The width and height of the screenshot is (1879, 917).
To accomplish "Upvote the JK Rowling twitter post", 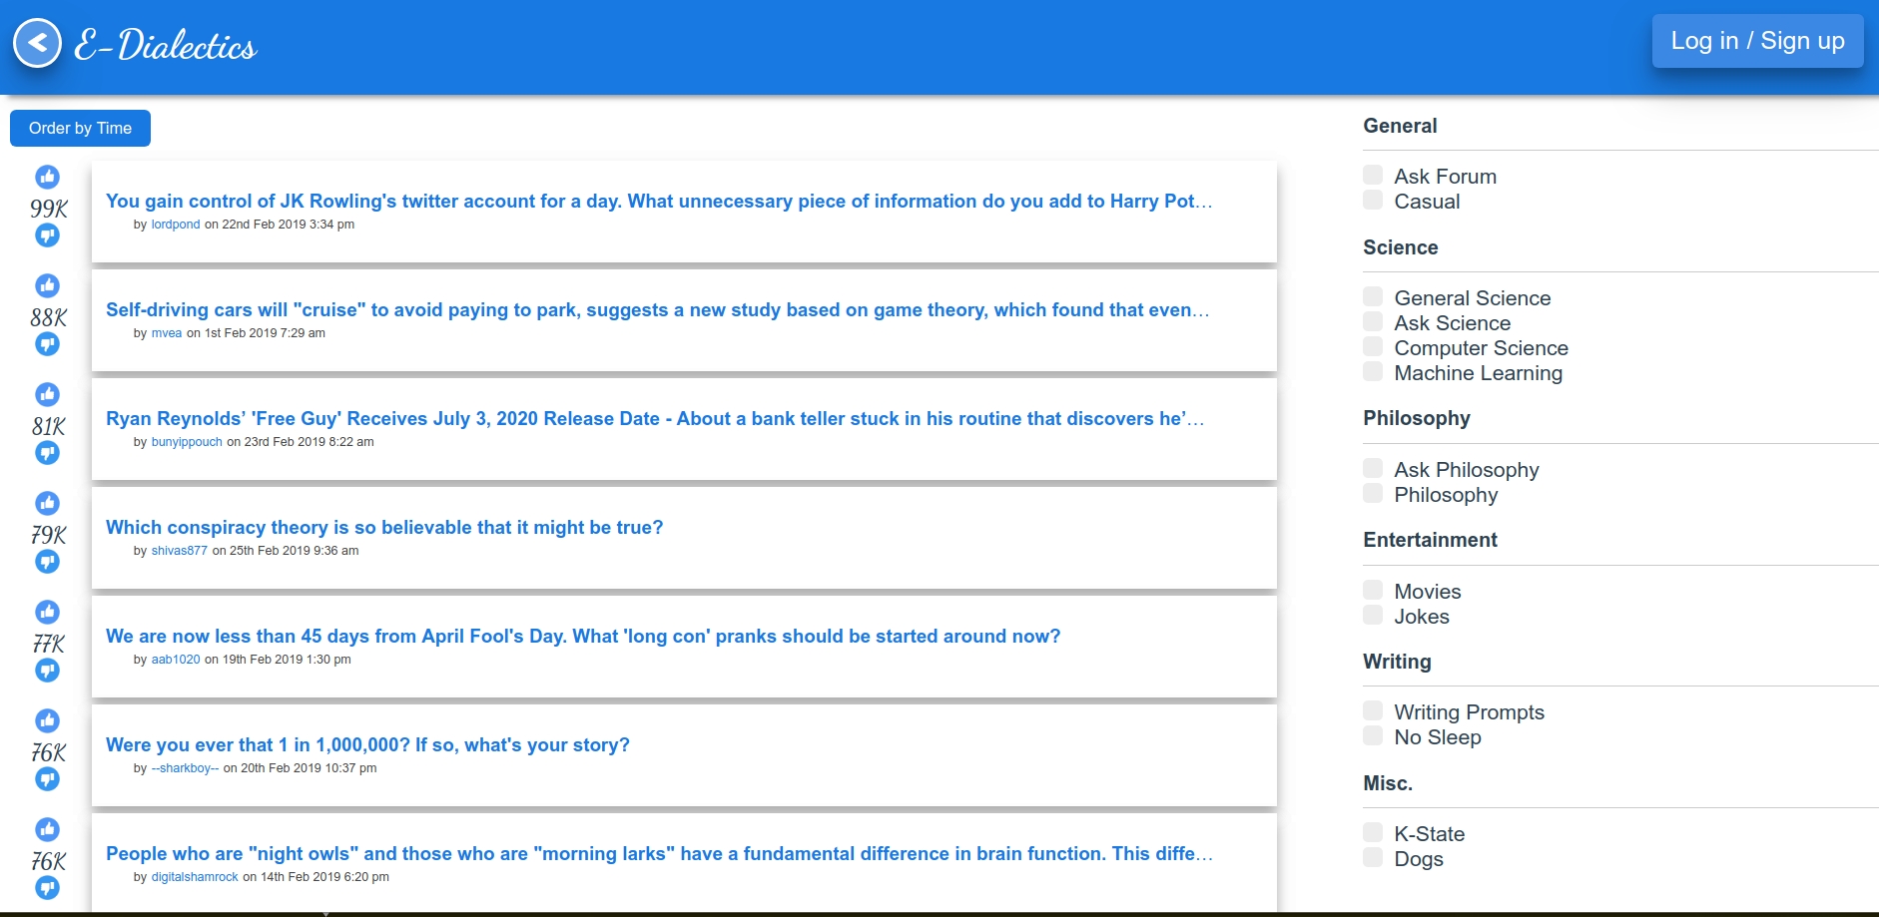I will (x=48, y=178).
